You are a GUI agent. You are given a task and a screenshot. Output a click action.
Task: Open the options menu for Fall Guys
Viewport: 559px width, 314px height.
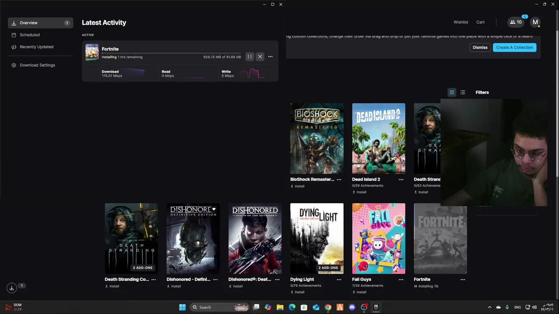pos(401,280)
